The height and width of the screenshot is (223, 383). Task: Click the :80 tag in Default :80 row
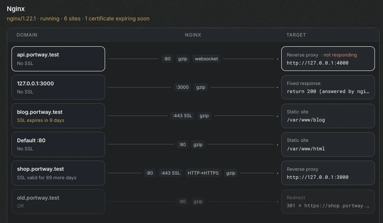tap(182, 144)
